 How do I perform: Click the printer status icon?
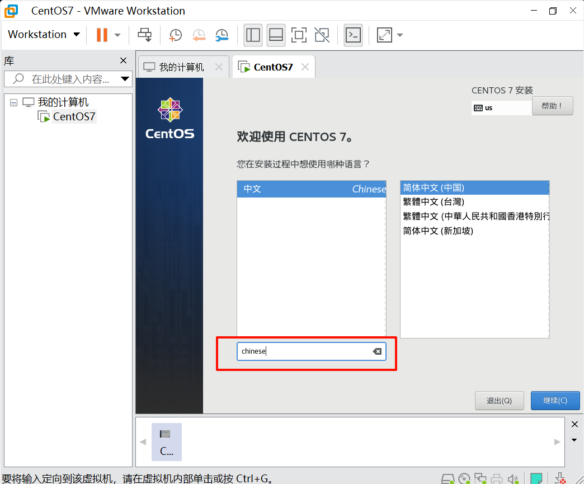click(x=497, y=479)
